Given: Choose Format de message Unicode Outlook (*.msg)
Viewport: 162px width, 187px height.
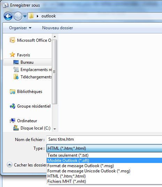Looking at the screenshot, I should coord(104,171).
